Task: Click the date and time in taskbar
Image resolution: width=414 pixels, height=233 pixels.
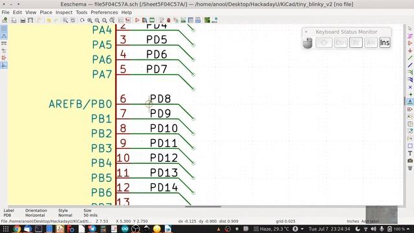Action: [x=329, y=228]
